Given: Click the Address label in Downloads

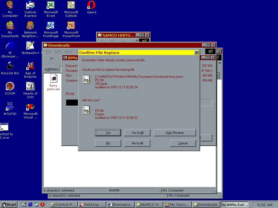Looking at the screenshot, I should pos(51,69).
